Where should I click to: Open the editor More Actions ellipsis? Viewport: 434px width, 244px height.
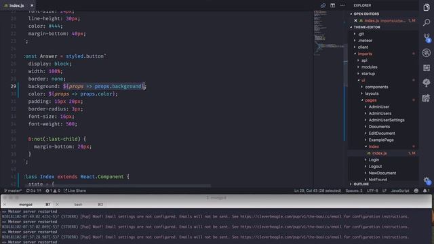point(342,5)
